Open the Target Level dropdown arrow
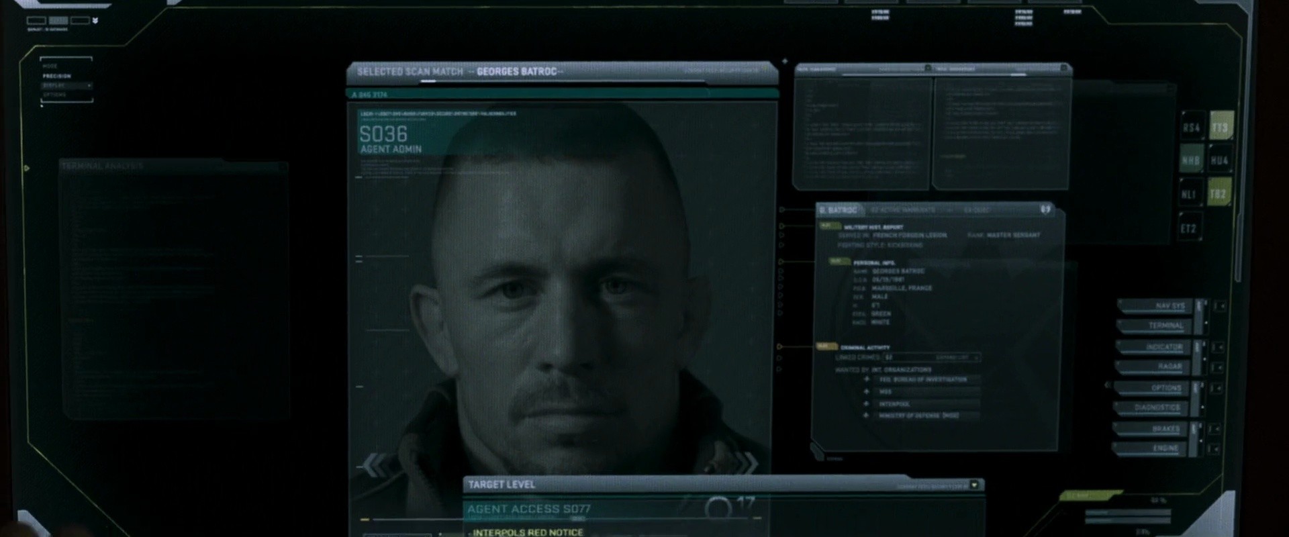Image resolution: width=1289 pixels, height=537 pixels. [x=975, y=485]
